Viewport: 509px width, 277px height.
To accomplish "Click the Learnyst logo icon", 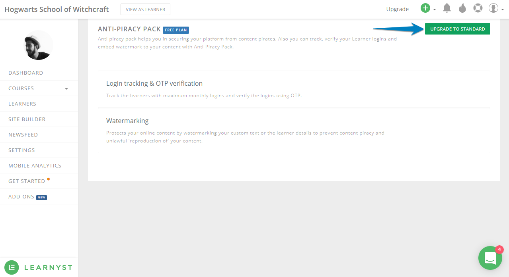I will [x=12, y=267].
